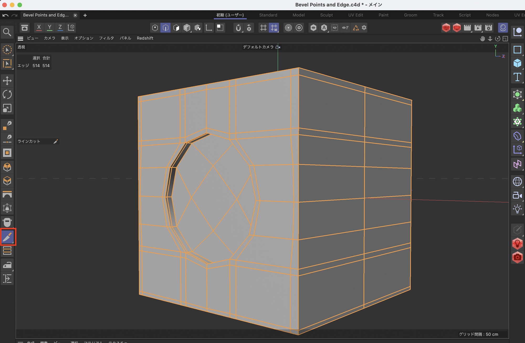Open viewport hamburger menu
Screen dimensions: 525x343
(x=20, y=38)
